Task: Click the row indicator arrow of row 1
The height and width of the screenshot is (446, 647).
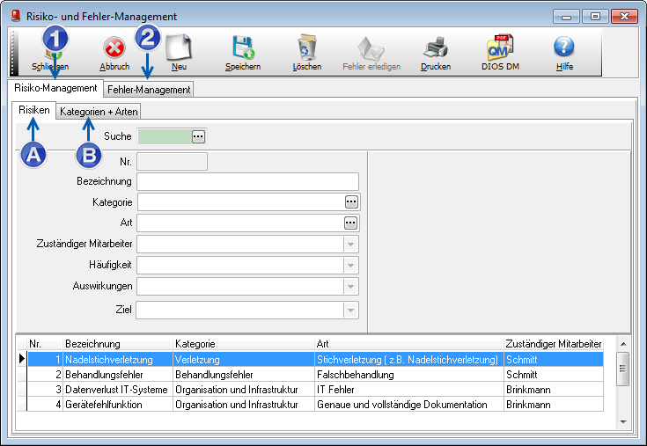Action: pos(22,359)
